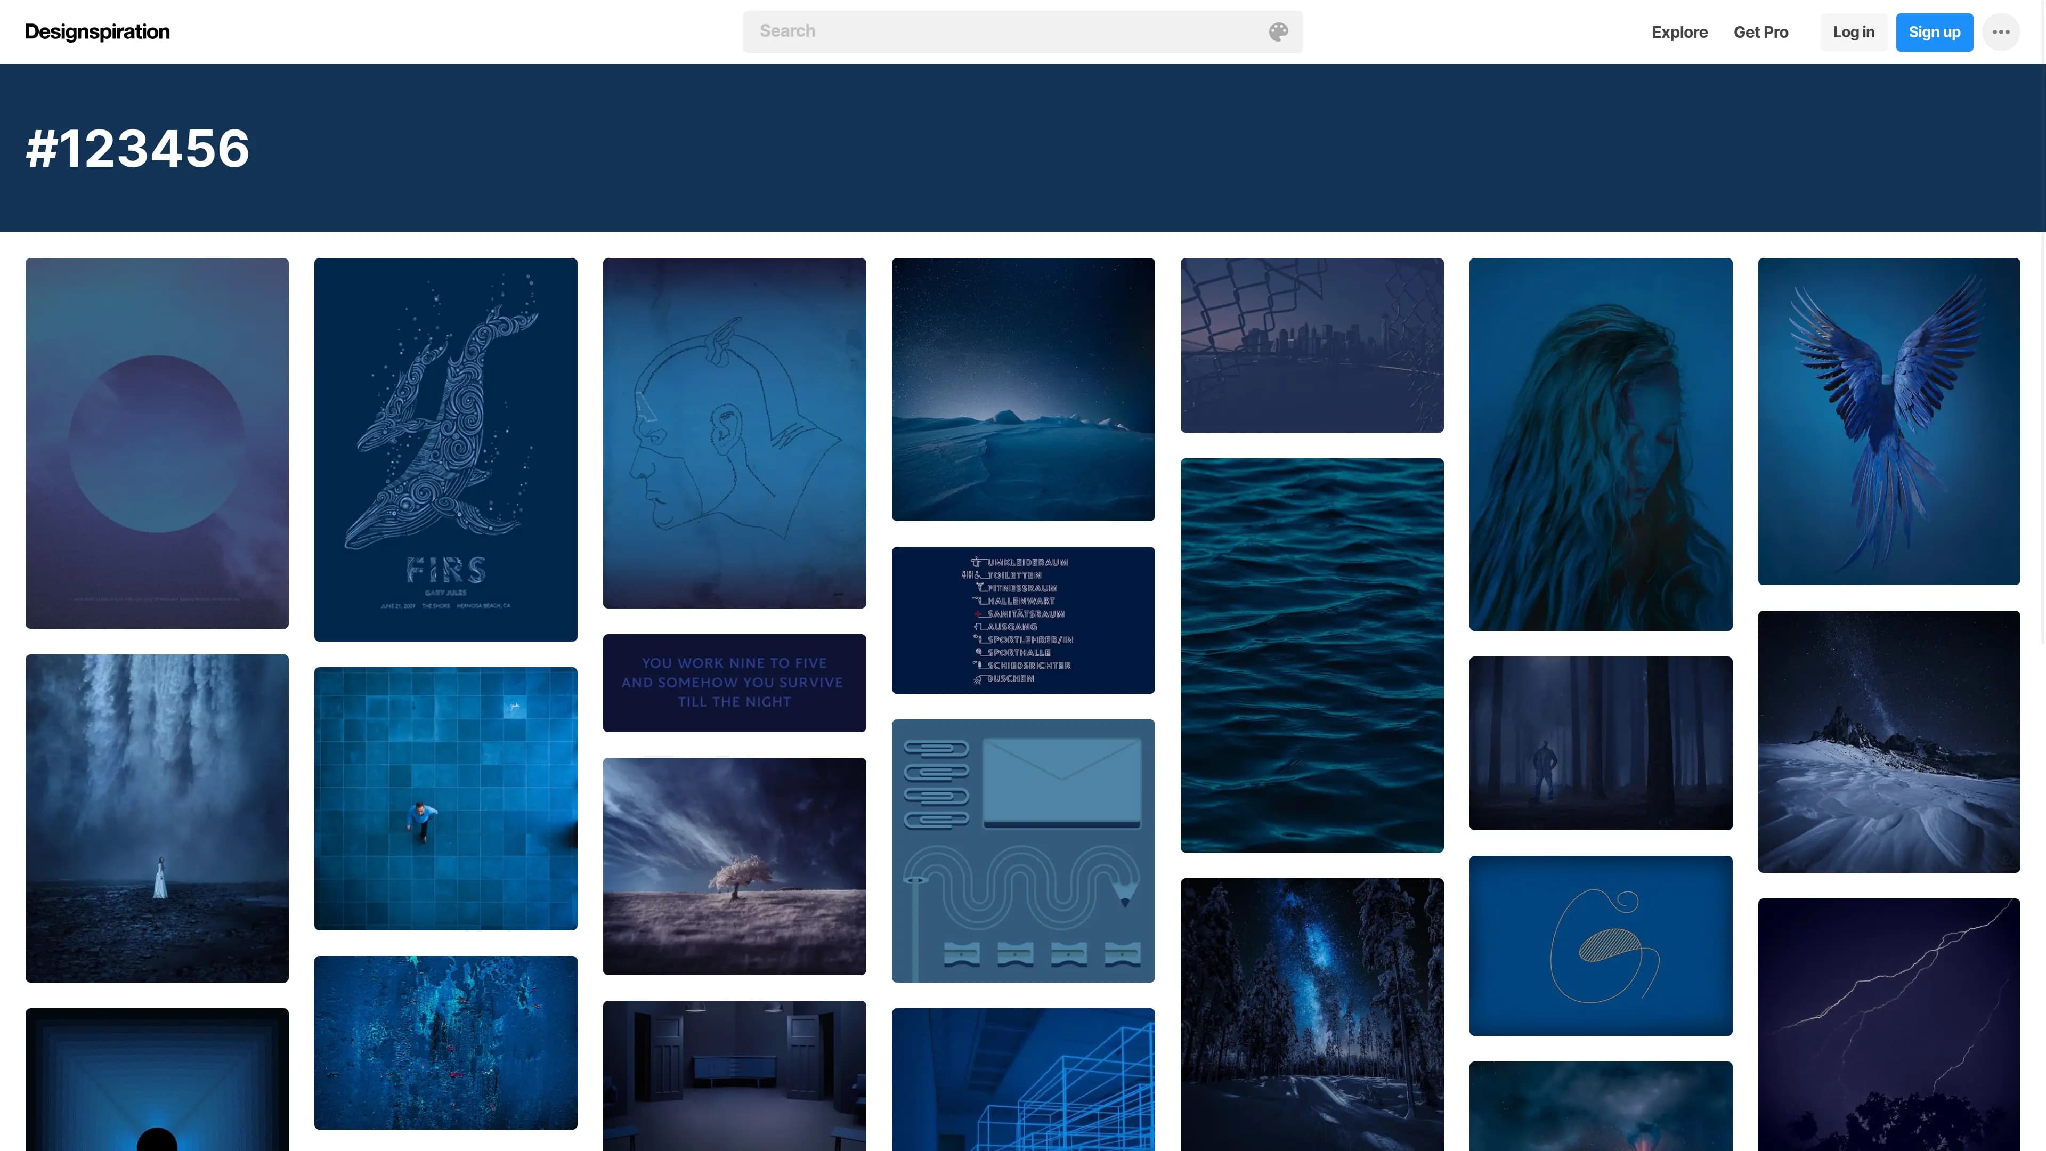Click the blue Sign up button
This screenshot has height=1151, width=2046.
pyautogui.click(x=1934, y=32)
